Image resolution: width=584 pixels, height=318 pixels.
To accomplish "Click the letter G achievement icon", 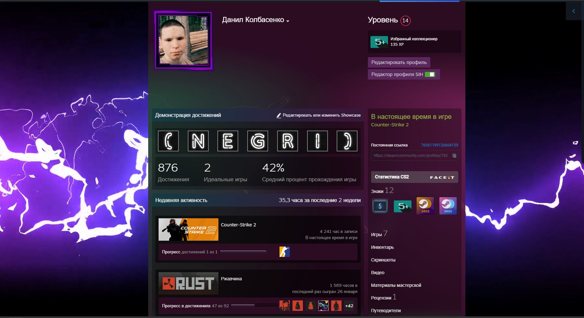I will pyautogui.click(x=257, y=141).
